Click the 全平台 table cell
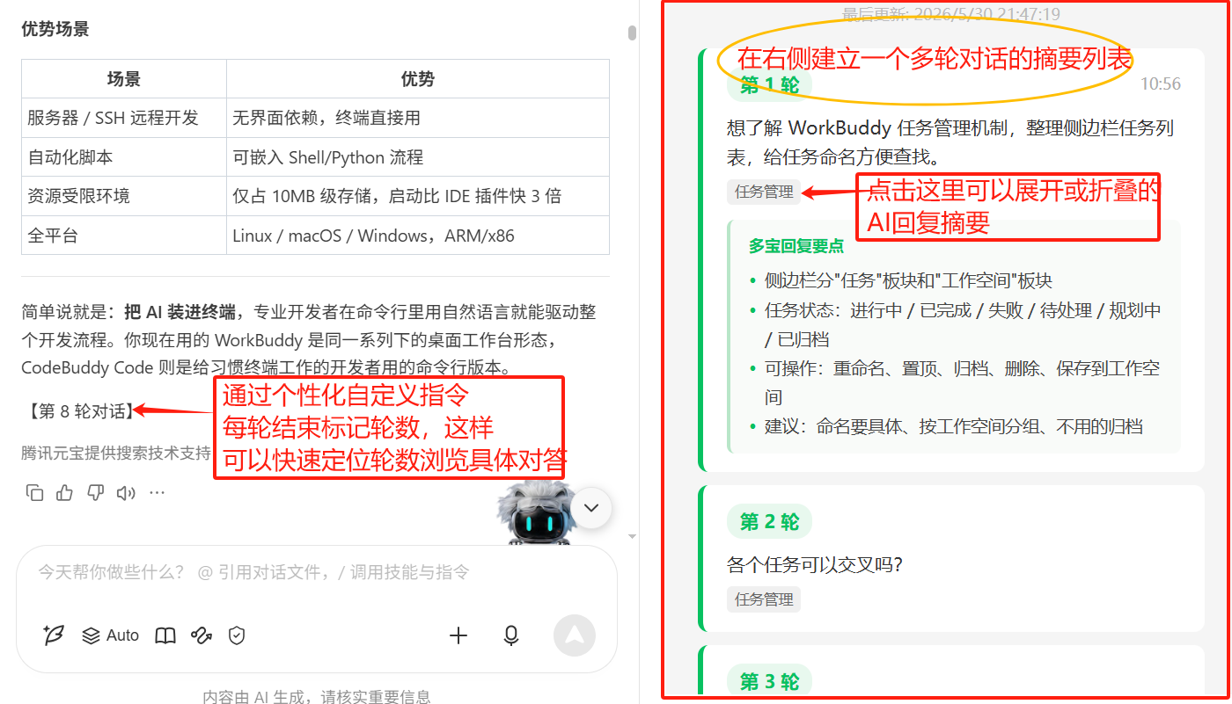 point(124,236)
